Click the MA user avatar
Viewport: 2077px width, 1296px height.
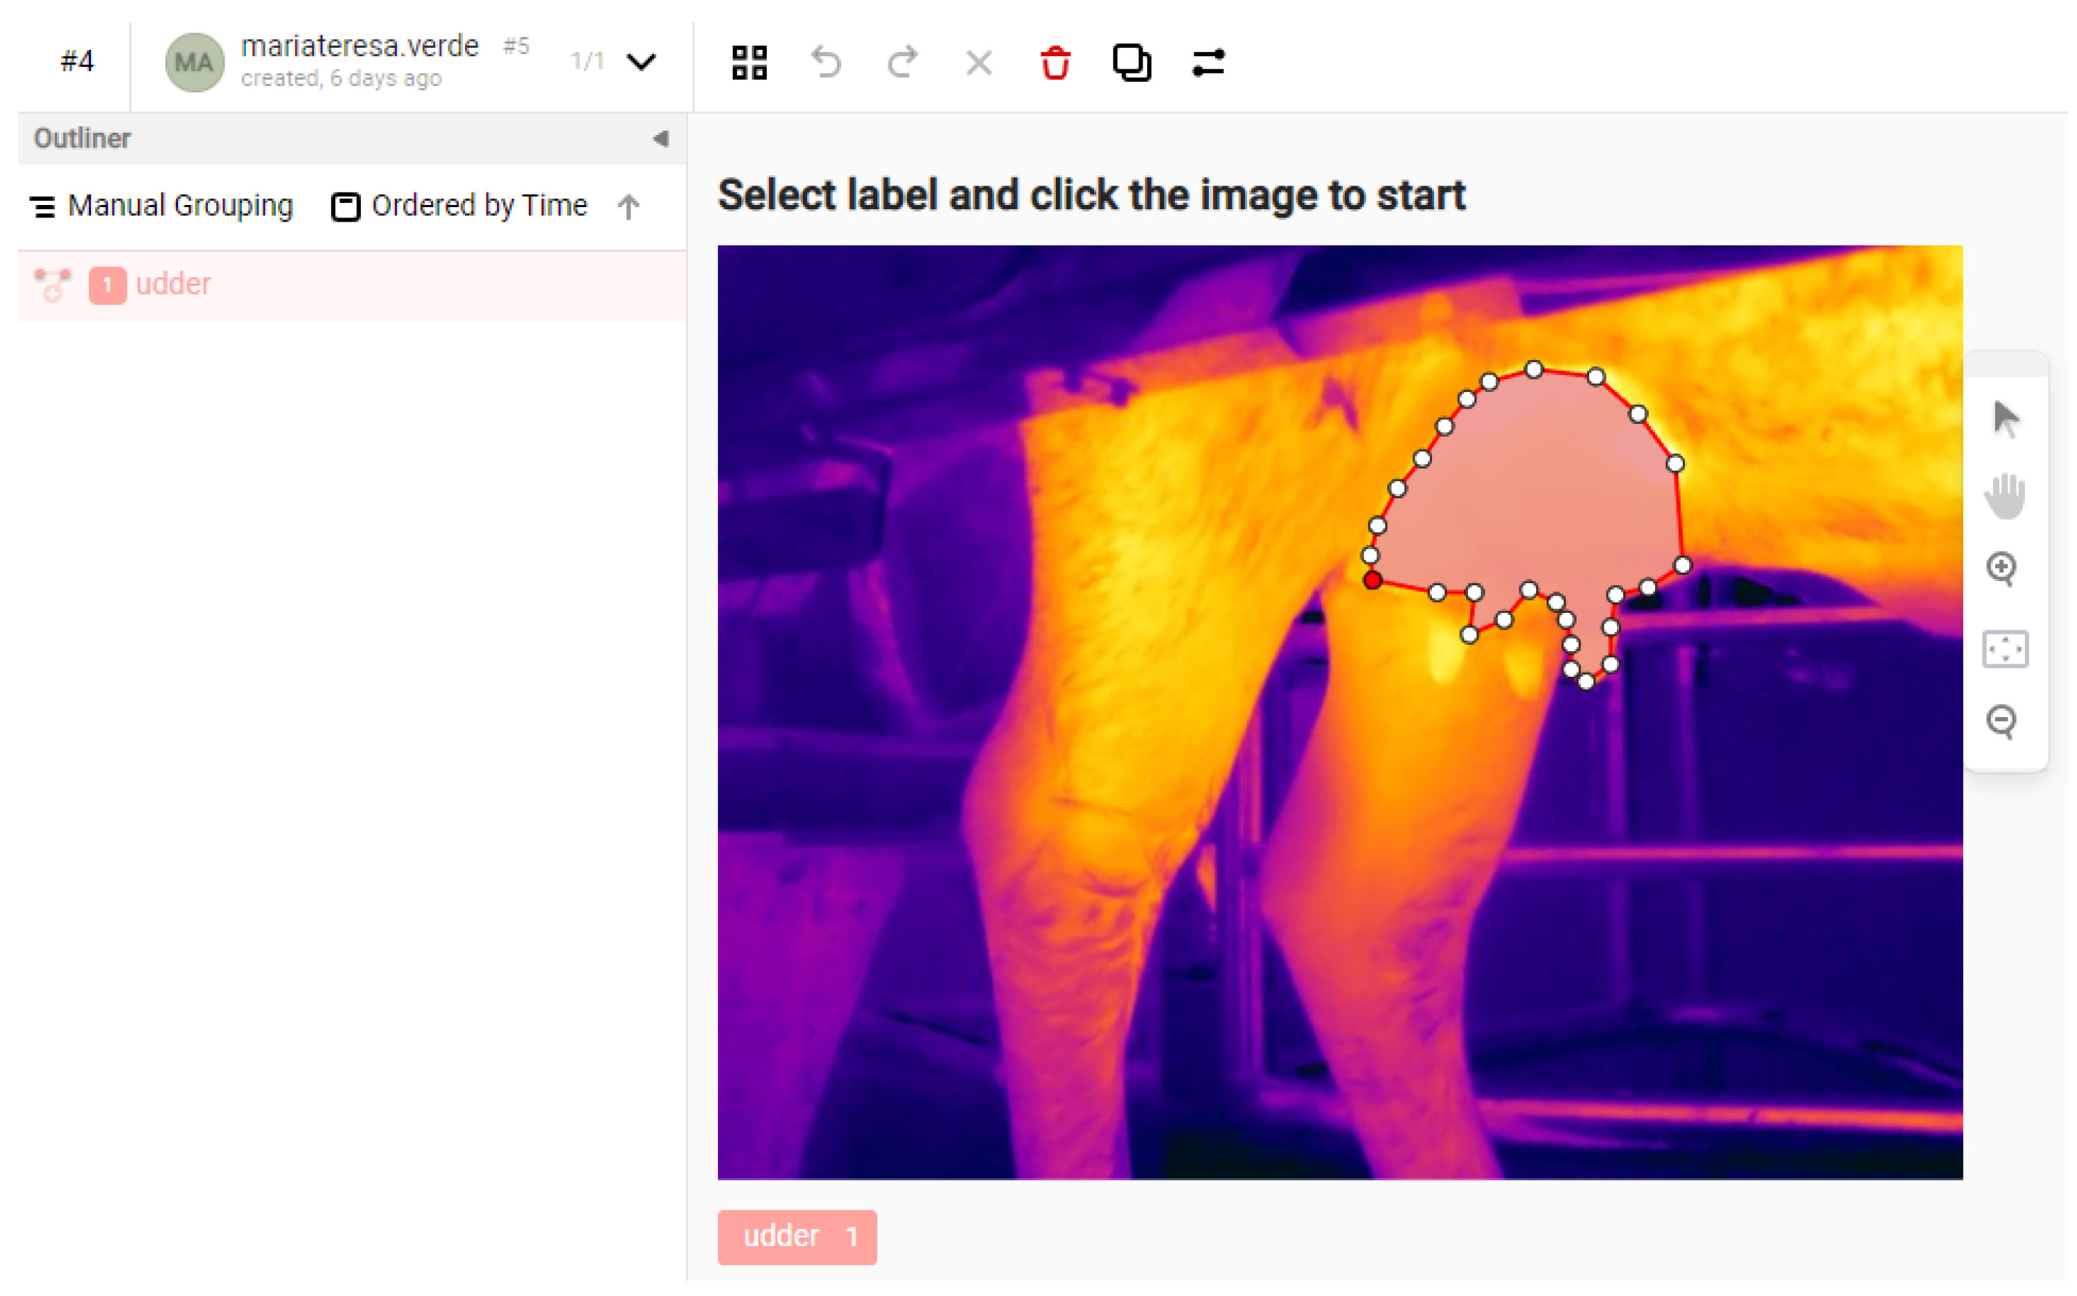pyautogui.click(x=195, y=63)
